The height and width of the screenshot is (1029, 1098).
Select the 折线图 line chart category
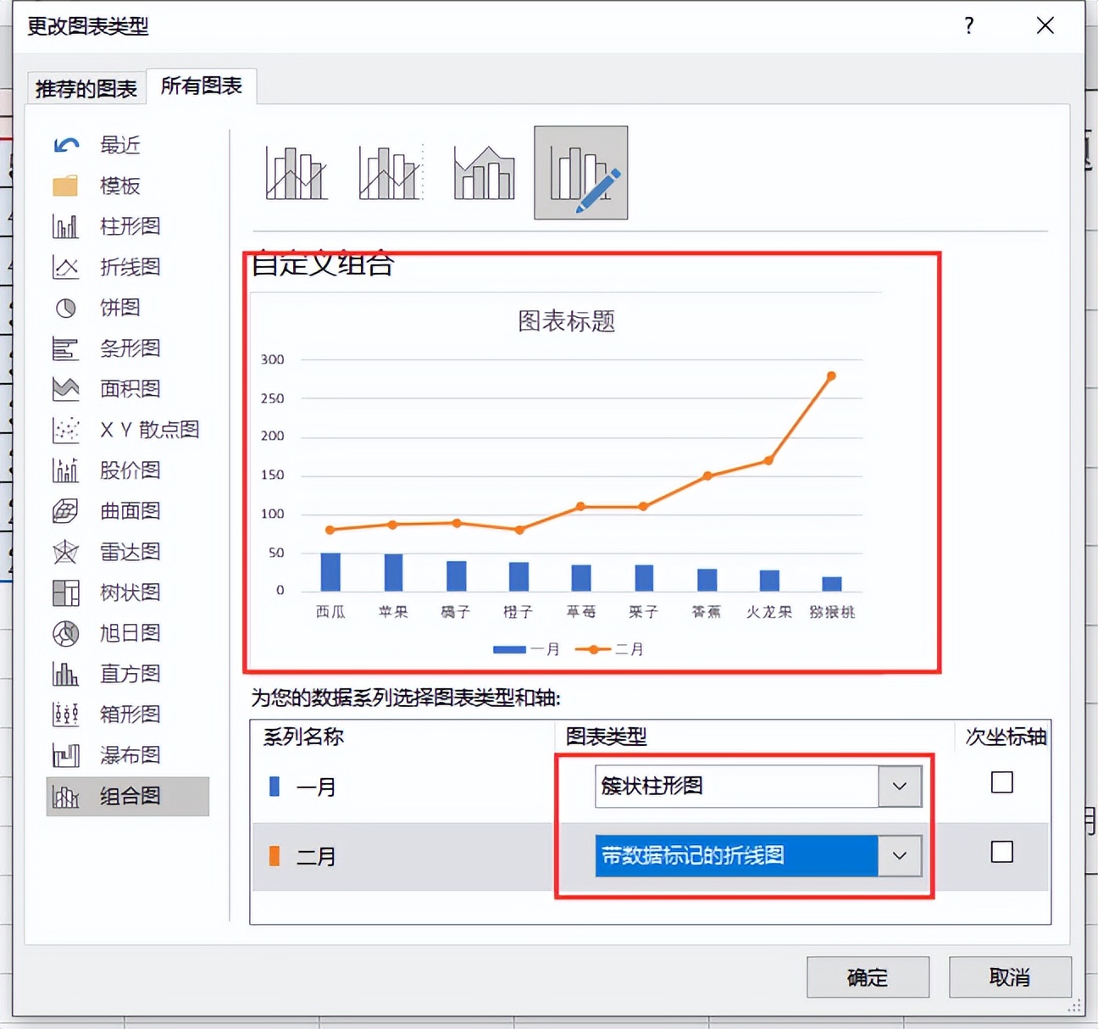(130, 267)
